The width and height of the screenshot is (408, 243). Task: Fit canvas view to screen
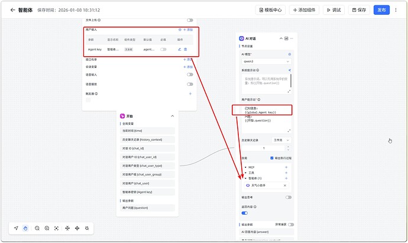tap(57, 228)
